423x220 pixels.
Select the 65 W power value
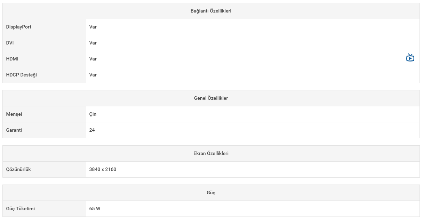95,209
